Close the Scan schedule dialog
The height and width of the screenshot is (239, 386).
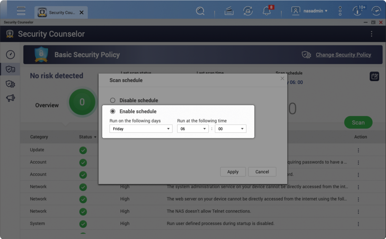point(282,78)
